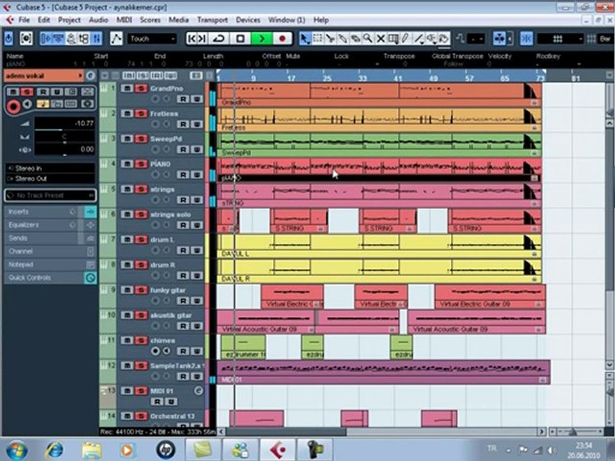Solo the PİANO track
Viewport: 615px width, 461px height.
(141, 164)
